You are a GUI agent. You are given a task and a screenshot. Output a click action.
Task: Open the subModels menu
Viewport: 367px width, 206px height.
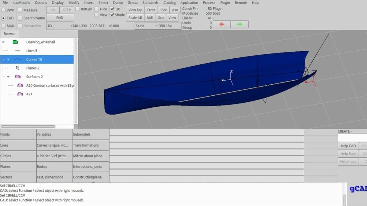21,3
